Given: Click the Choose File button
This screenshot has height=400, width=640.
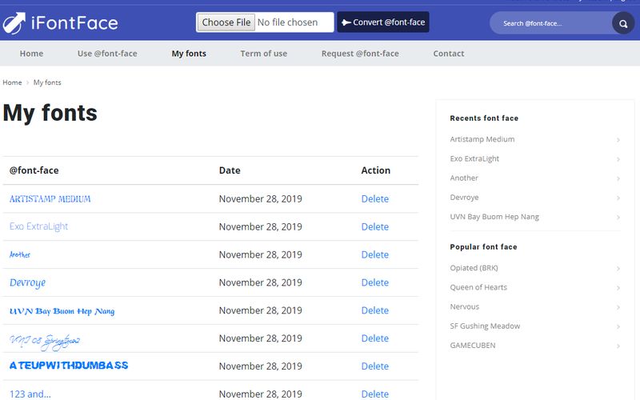Looking at the screenshot, I should pyautogui.click(x=226, y=22).
